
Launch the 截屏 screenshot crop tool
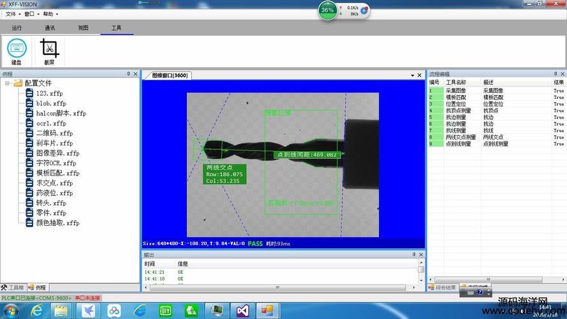click(49, 51)
